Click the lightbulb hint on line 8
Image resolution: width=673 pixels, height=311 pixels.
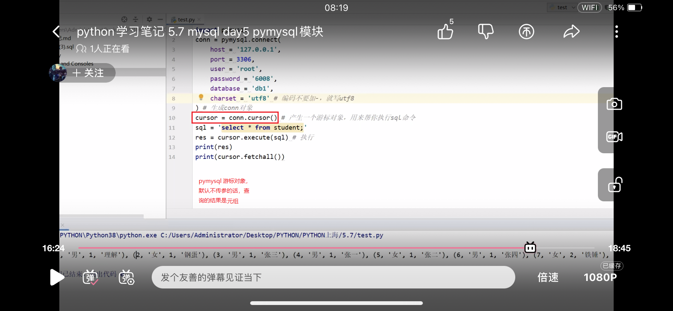pyautogui.click(x=201, y=97)
